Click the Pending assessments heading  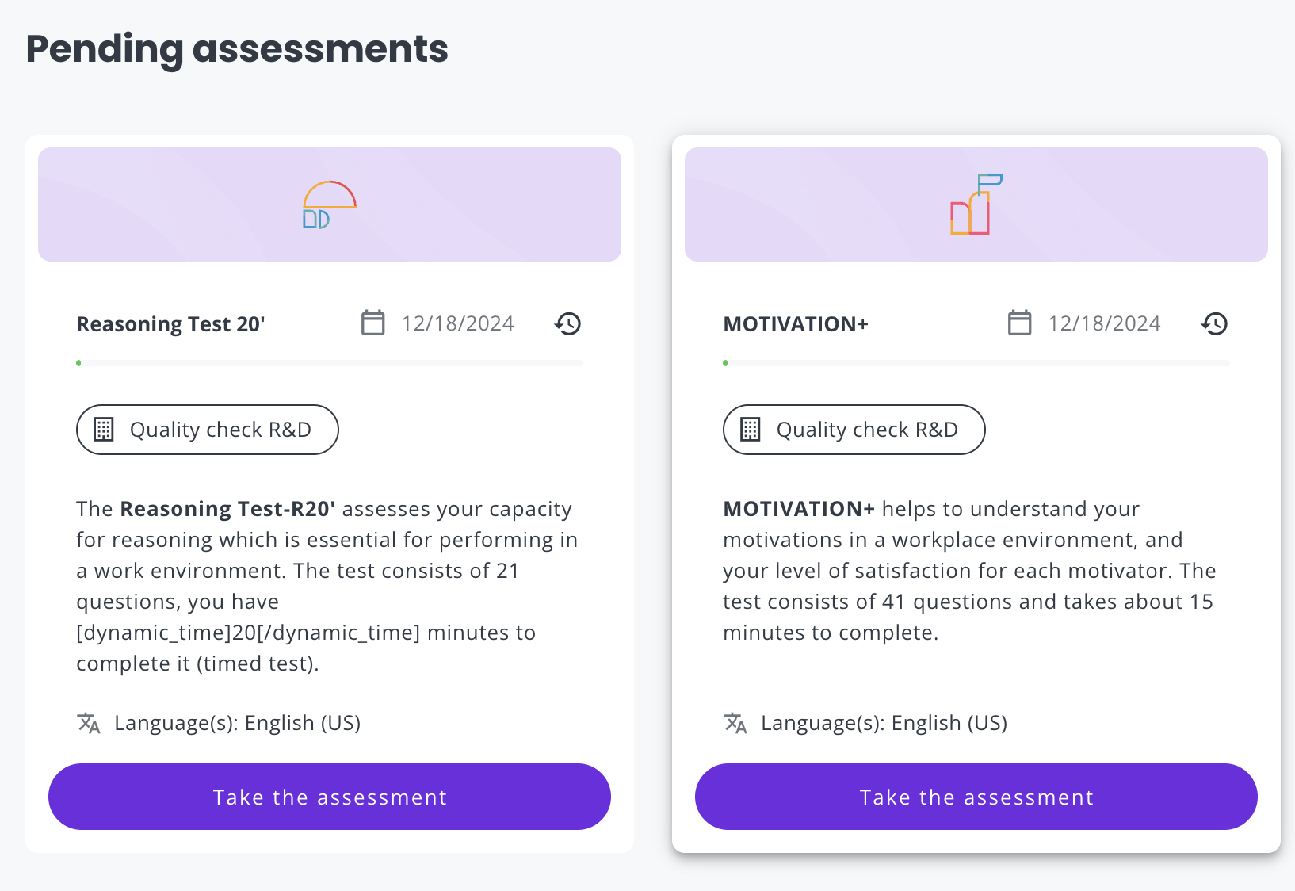[237, 49]
